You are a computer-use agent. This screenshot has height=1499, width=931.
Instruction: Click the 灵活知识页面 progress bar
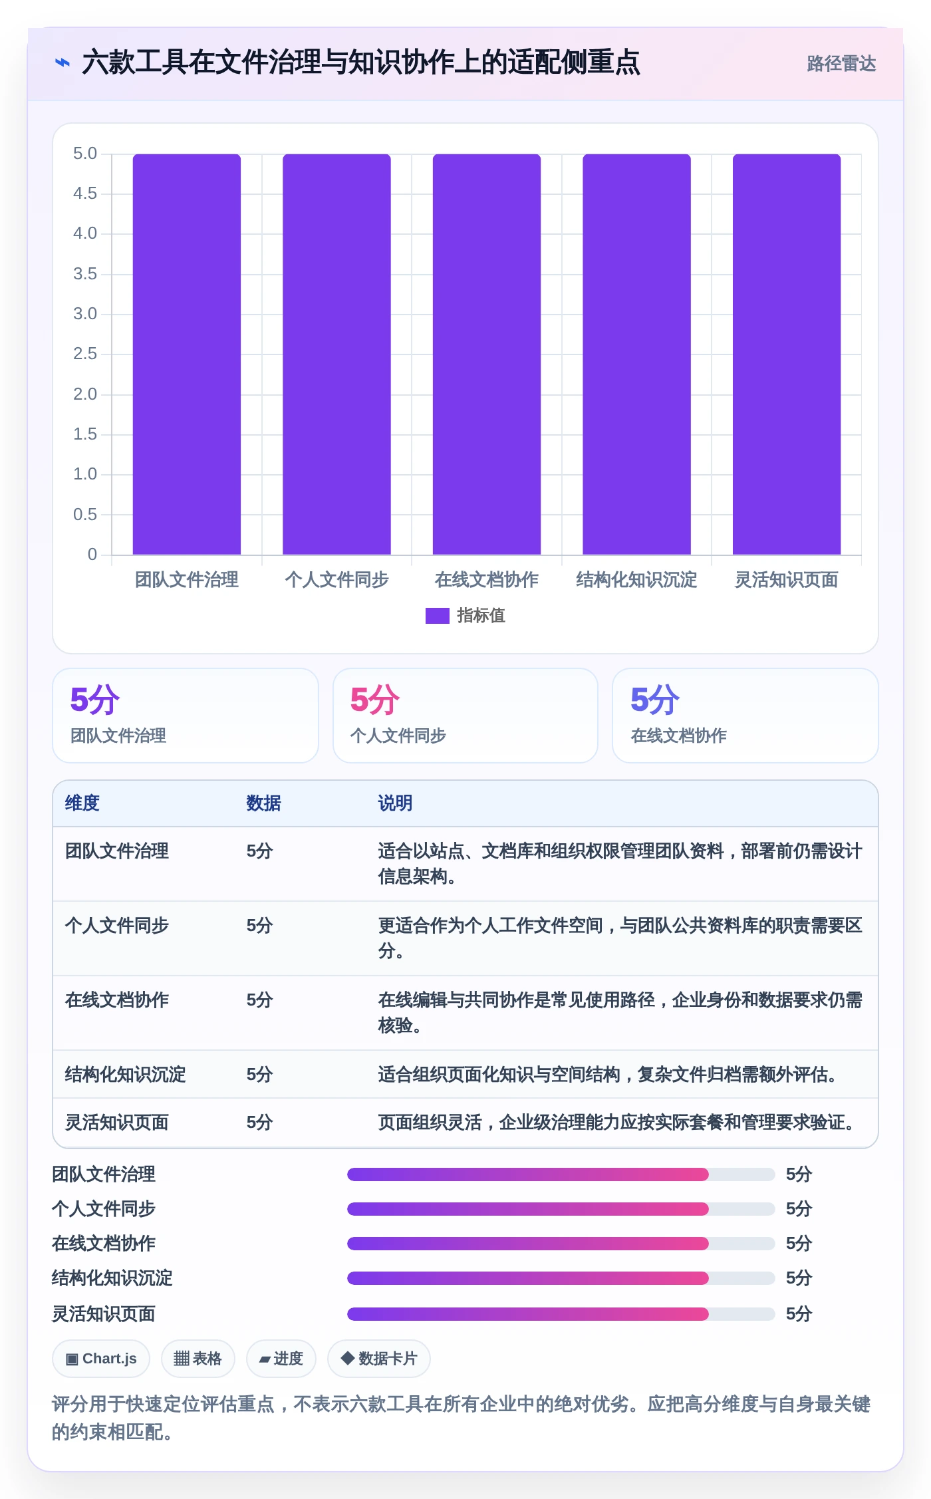point(561,1314)
